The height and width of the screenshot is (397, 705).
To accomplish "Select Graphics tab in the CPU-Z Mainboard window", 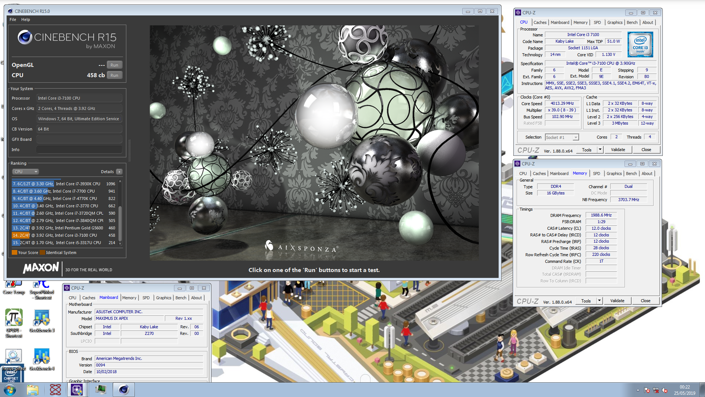I will (163, 298).
